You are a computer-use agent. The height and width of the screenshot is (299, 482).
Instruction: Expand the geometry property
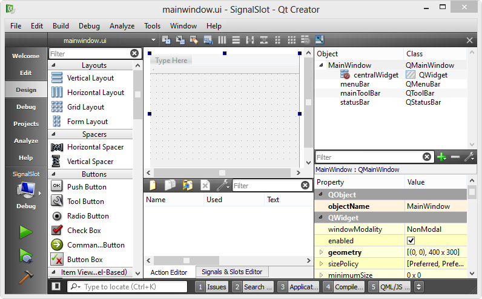[x=321, y=252]
